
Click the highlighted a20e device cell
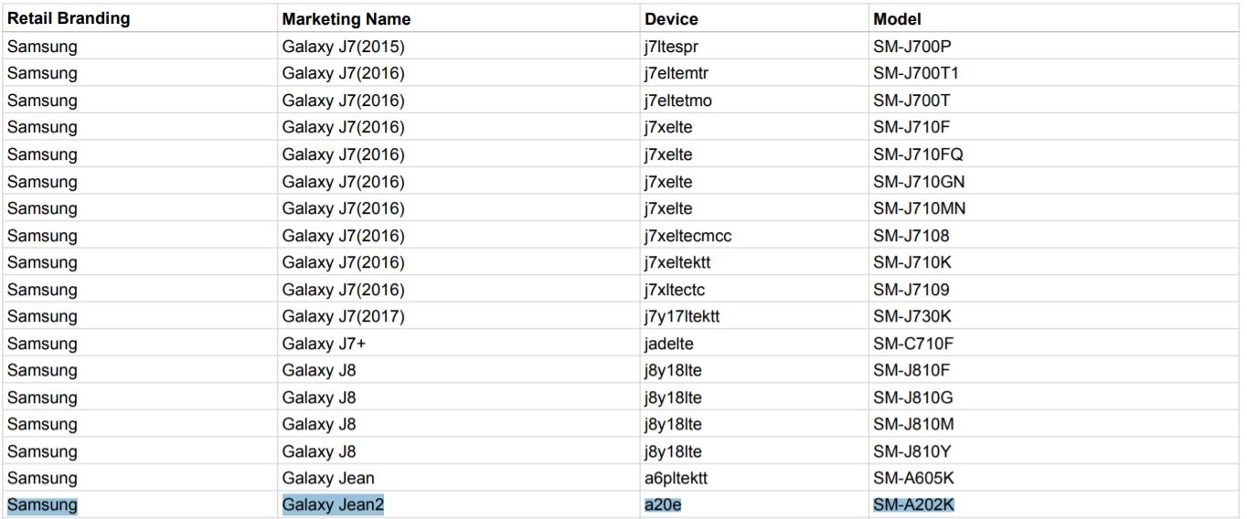click(x=663, y=505)
